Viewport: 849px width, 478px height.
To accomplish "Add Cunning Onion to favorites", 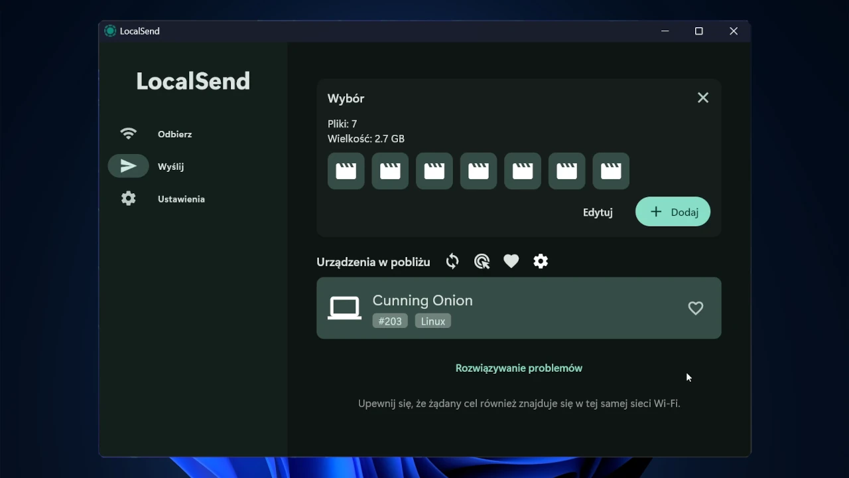I will 696,308.
